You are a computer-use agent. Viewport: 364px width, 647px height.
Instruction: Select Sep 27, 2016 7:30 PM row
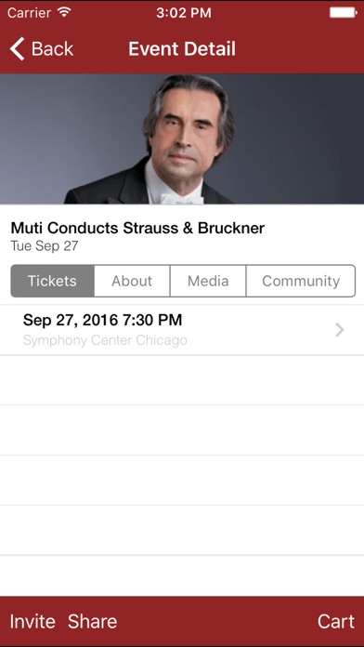[x=182, y=330]
